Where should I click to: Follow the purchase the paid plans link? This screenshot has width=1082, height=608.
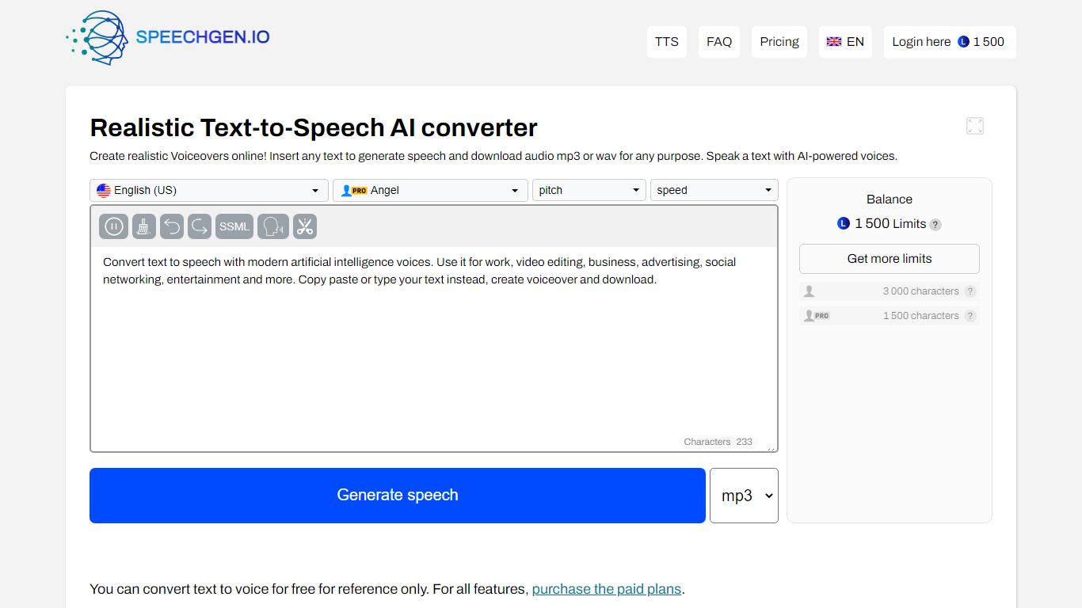(606, 588)
